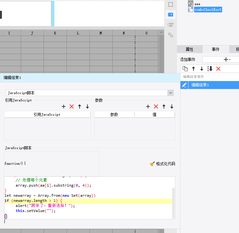Delete event with red X icon

click(x=218, y=69)
